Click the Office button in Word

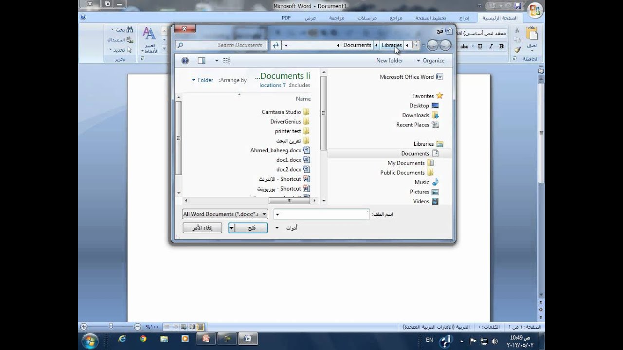(x=535, y=11)
